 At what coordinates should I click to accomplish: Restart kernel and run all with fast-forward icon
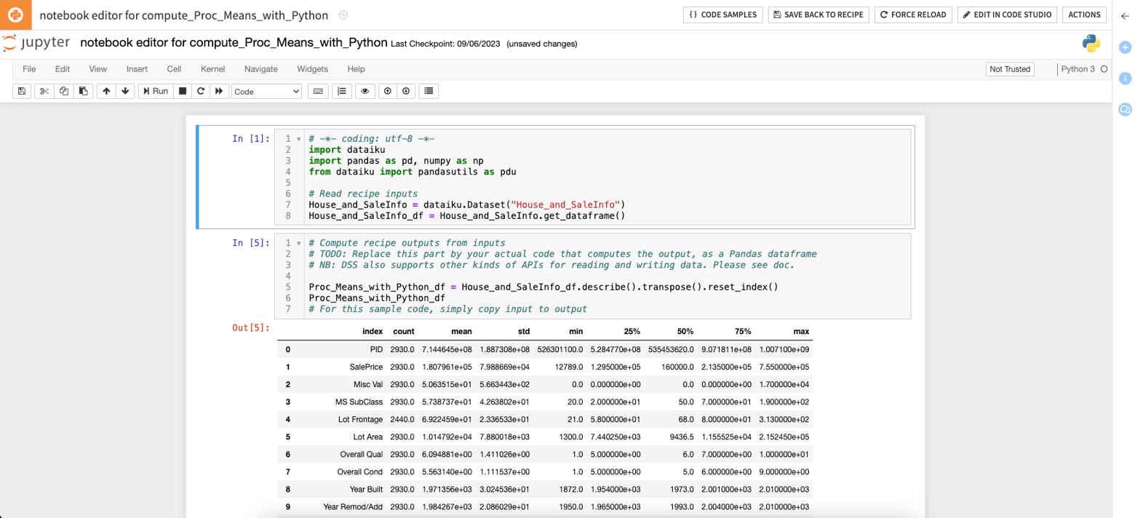(x=219, y=91)
